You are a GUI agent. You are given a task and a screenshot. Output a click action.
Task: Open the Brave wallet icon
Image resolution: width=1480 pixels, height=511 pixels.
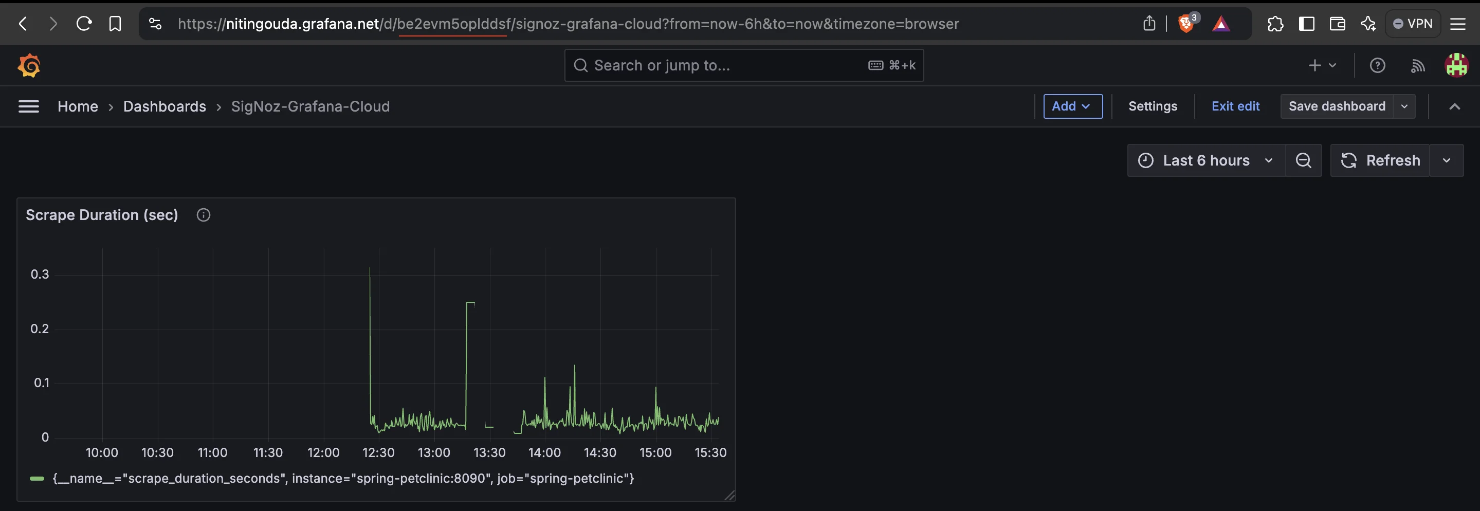click(1338, 24)
